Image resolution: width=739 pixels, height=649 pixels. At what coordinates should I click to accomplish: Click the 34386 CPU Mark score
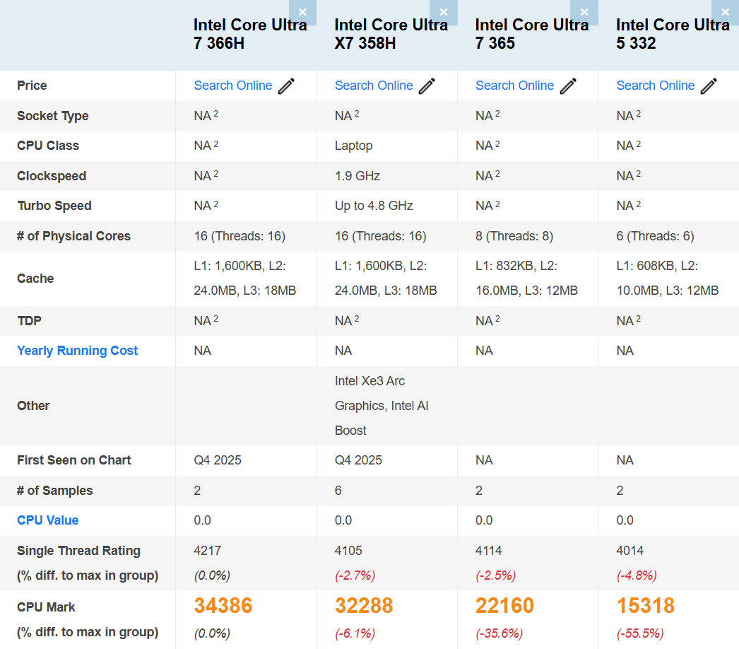(x=223, y=606)
